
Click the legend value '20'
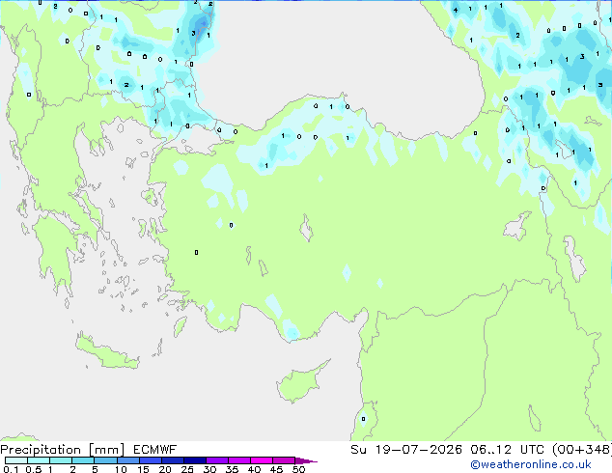pyautogui.click(x=165, y=469)
